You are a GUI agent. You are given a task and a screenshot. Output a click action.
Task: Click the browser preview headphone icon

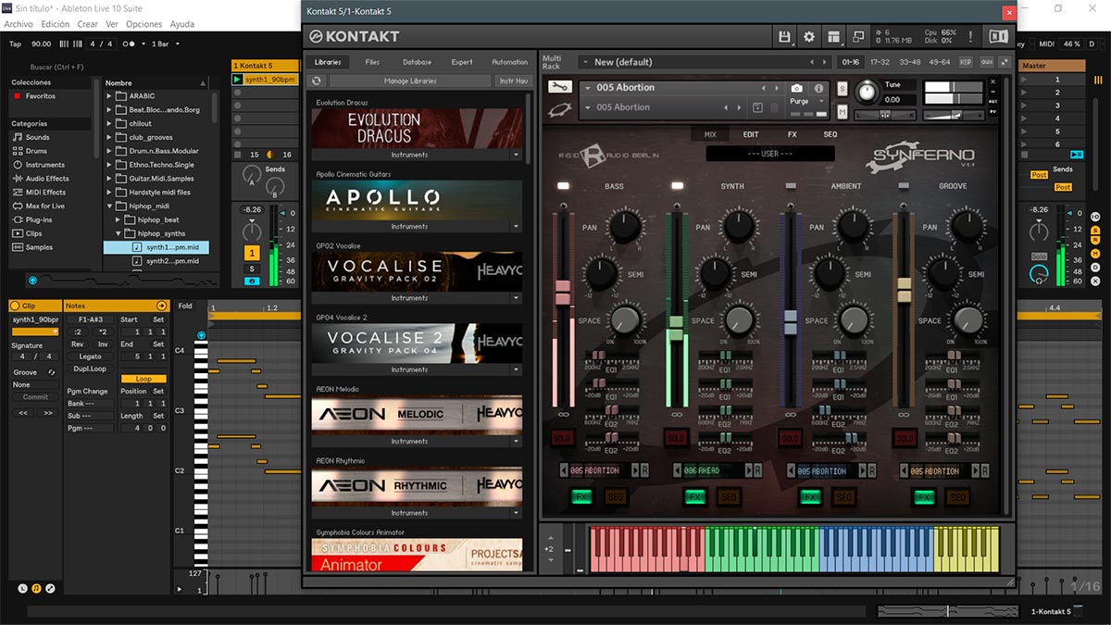(32, 280)
